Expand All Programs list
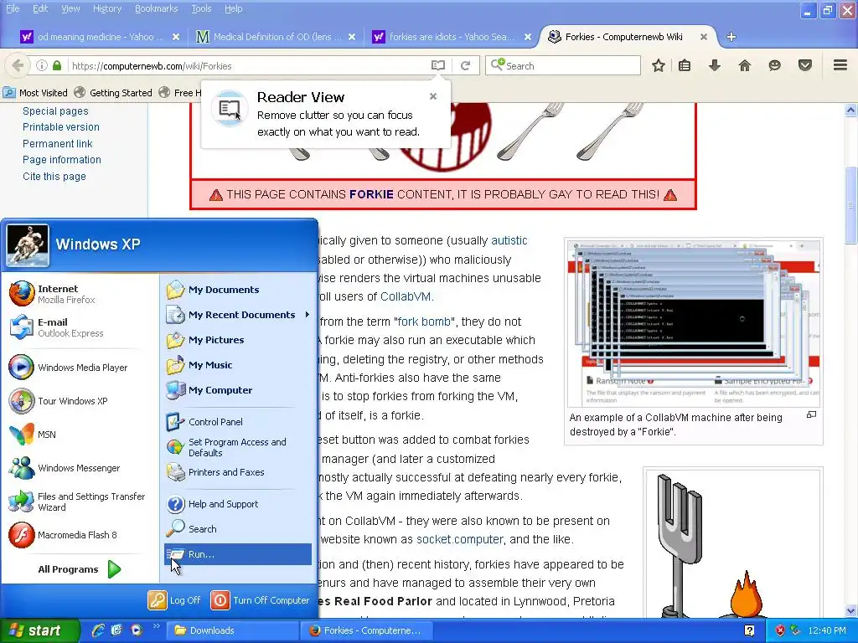 80,569
